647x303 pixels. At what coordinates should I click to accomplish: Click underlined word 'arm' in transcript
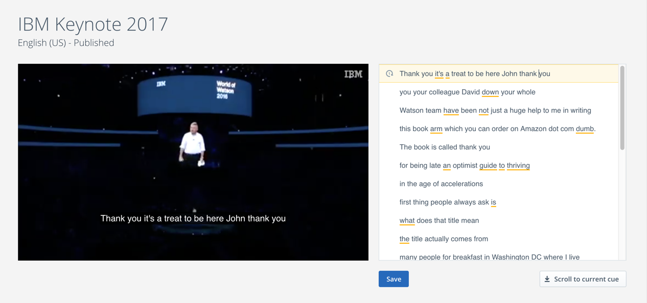[436, 129]
